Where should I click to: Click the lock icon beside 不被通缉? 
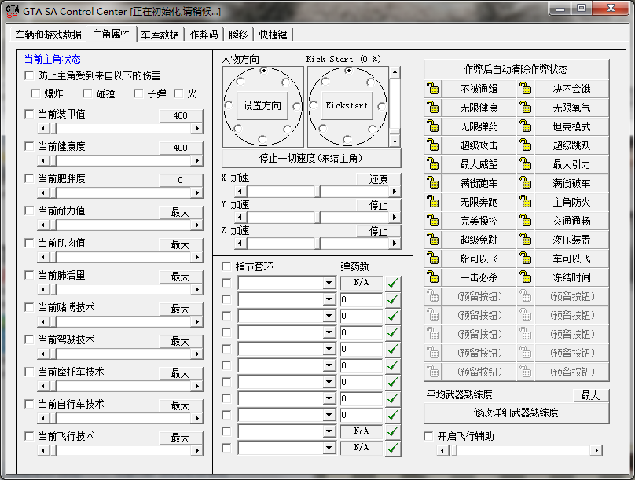coord(433,89)
